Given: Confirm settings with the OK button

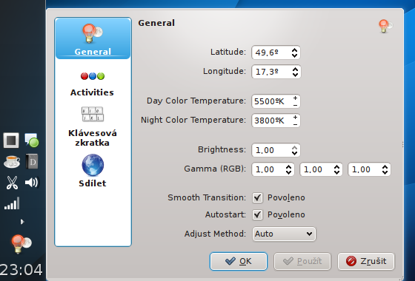Looking at the screenshot, I should pos(239,261).
